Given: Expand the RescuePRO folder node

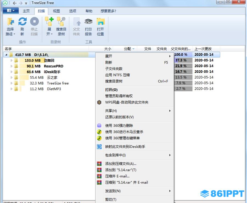Looking at the screenshot, I should click(11, 66).
